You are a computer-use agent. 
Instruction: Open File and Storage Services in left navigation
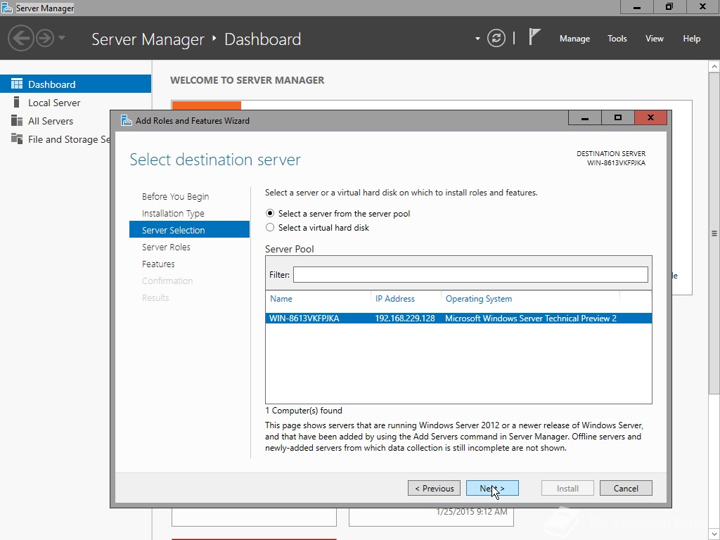(55, 139)
